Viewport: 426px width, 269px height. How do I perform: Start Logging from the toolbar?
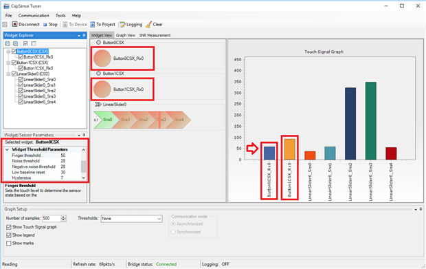pyautogui.click(x=131, y=24)
